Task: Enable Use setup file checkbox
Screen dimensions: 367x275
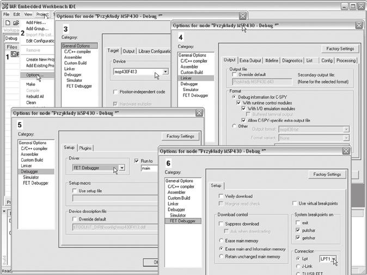Action: pos(75,191)
